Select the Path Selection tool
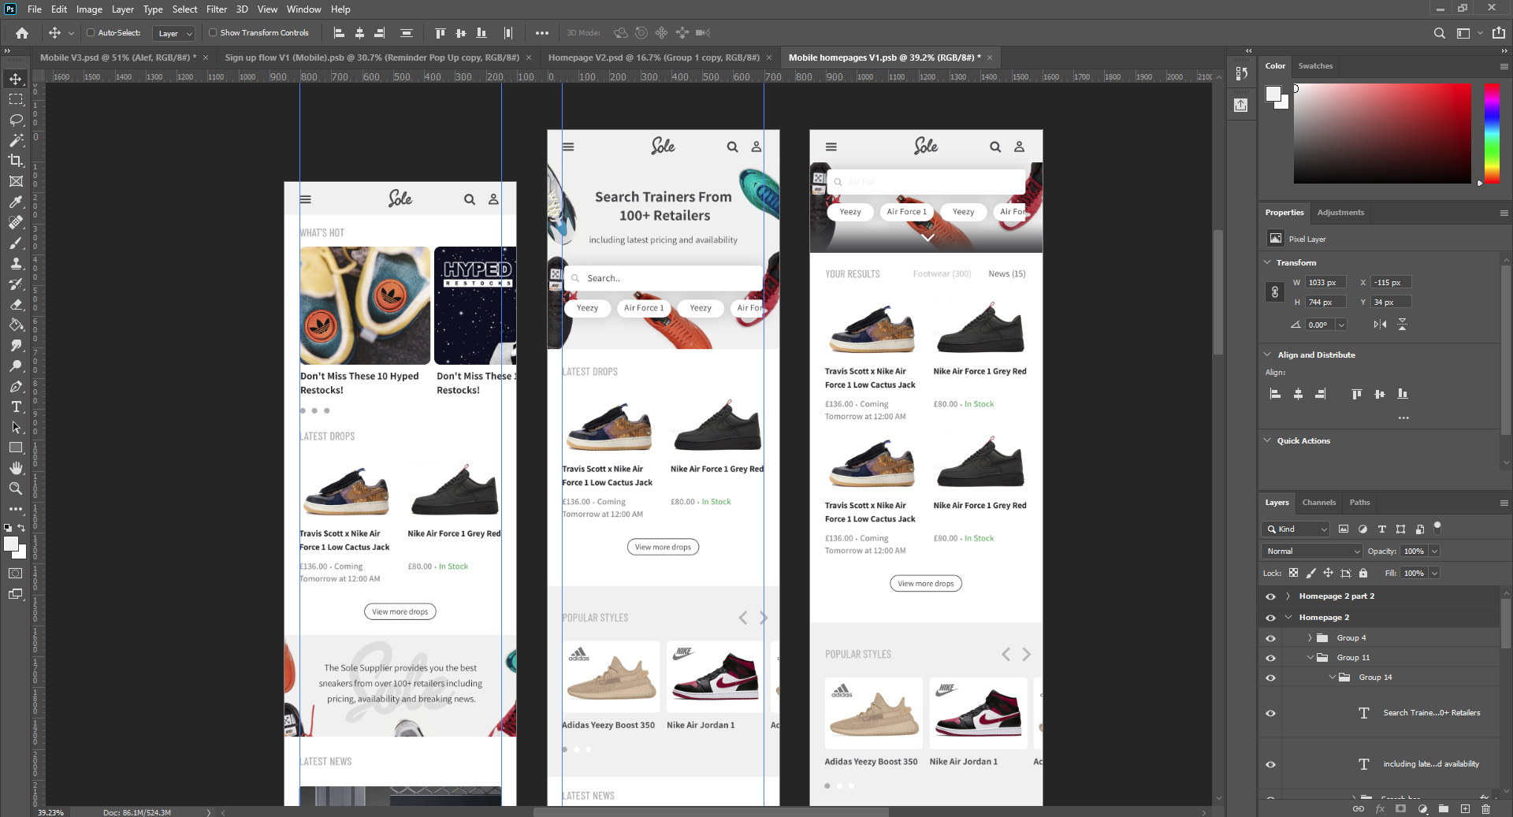1513x817 pixels. point(16,427)
